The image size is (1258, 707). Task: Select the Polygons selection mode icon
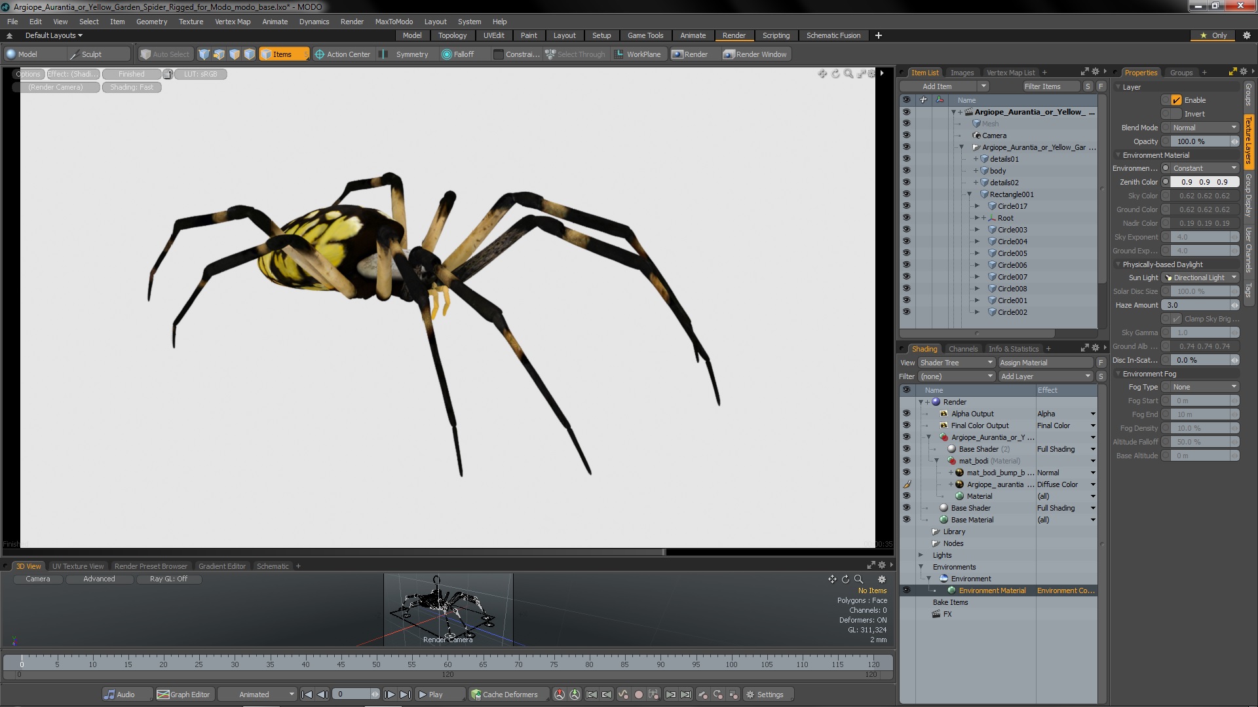pos(234,54)
